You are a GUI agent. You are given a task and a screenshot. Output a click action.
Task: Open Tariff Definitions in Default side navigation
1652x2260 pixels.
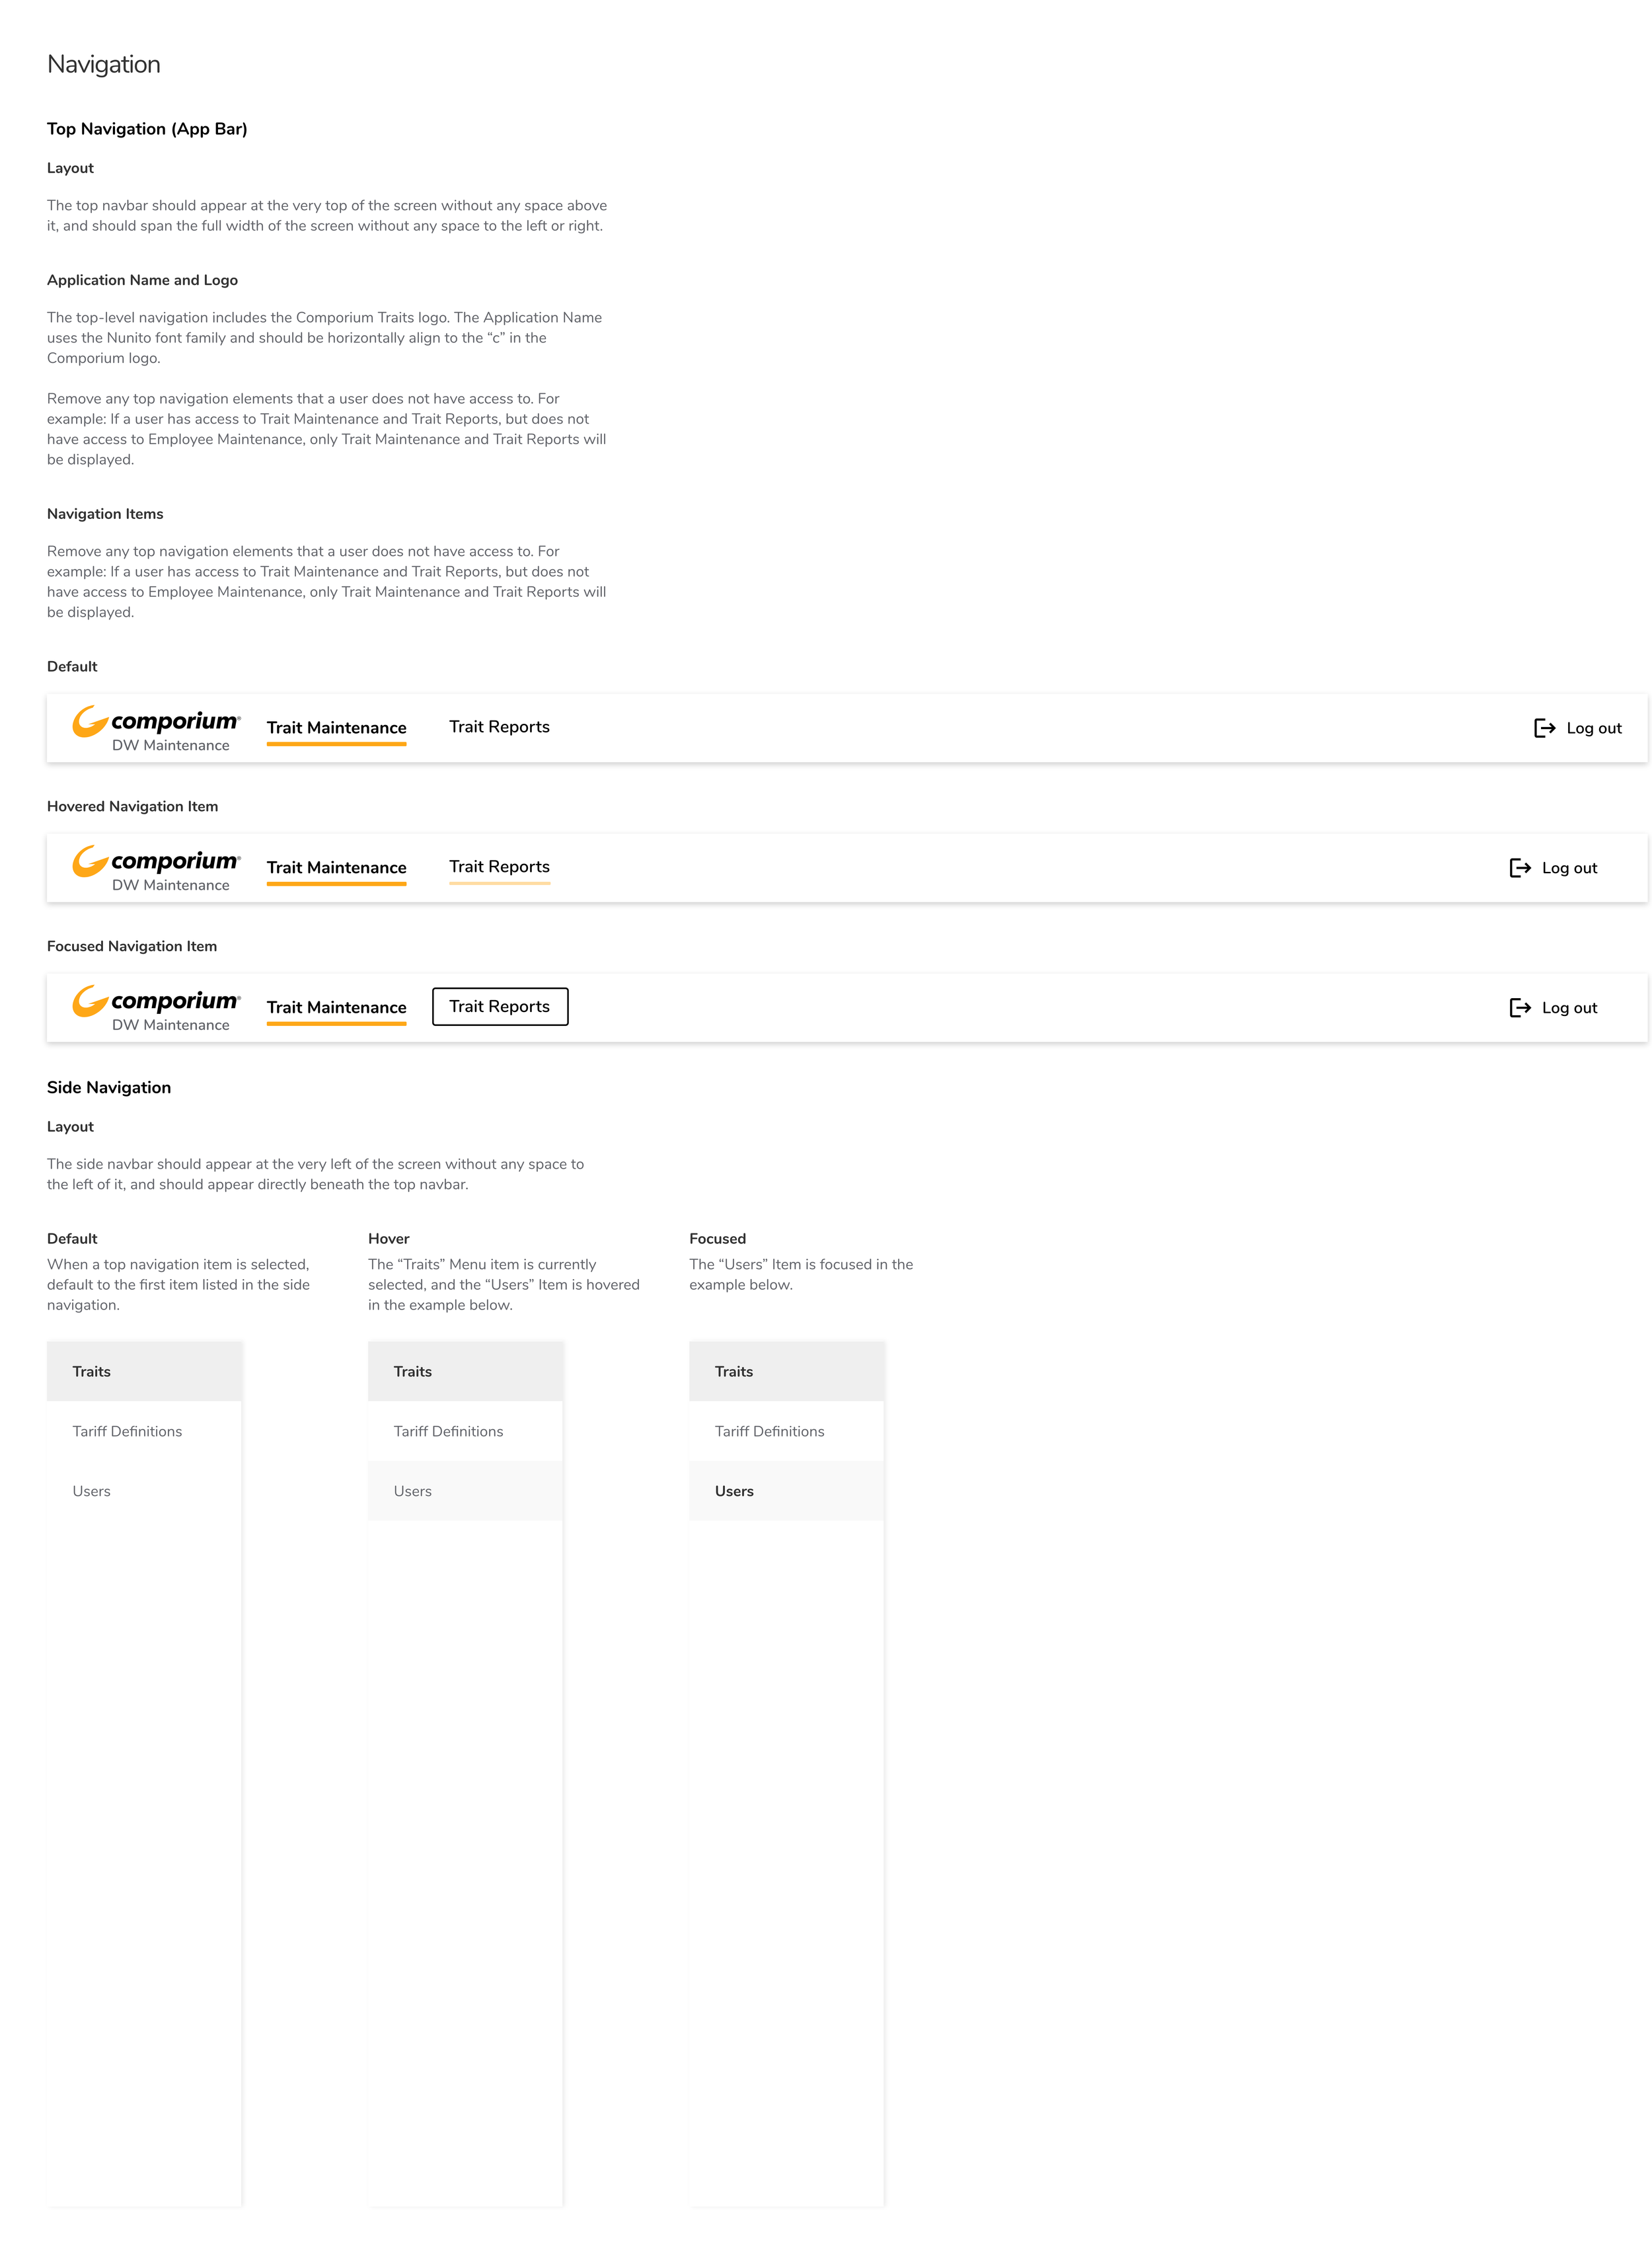pyautogui.click(x=128, y=1432)
